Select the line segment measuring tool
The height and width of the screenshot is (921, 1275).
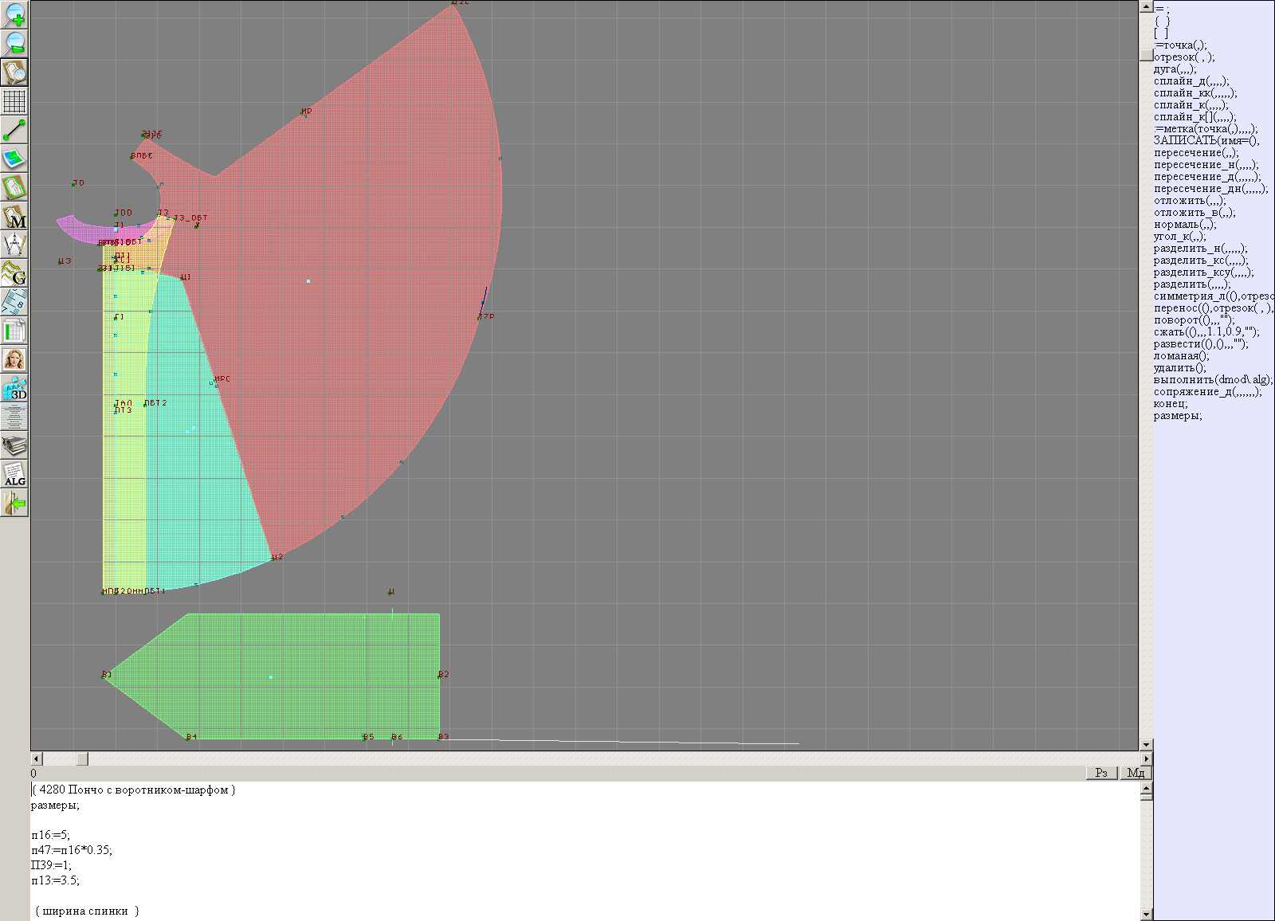pos(14,130)
